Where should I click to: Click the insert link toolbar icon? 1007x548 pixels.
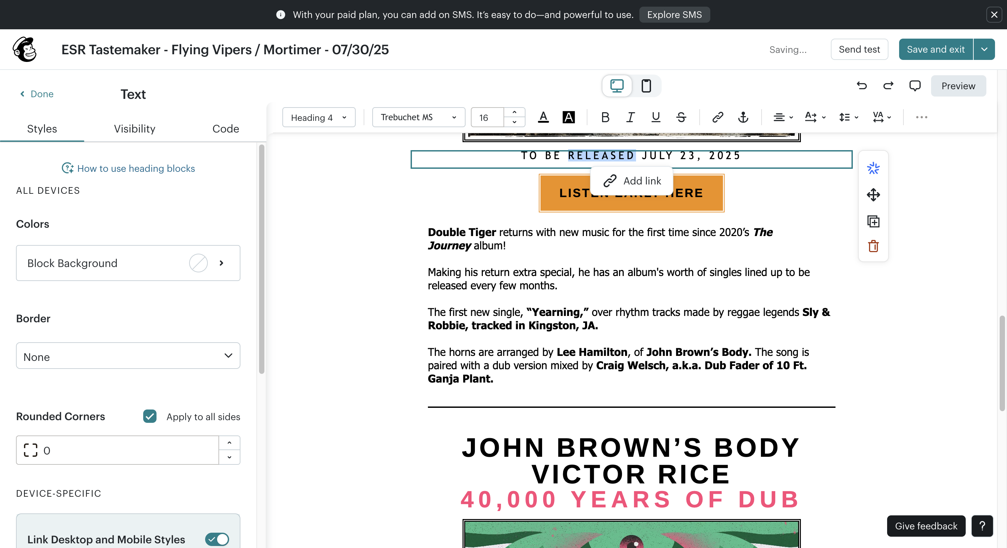tap(718, 117)
